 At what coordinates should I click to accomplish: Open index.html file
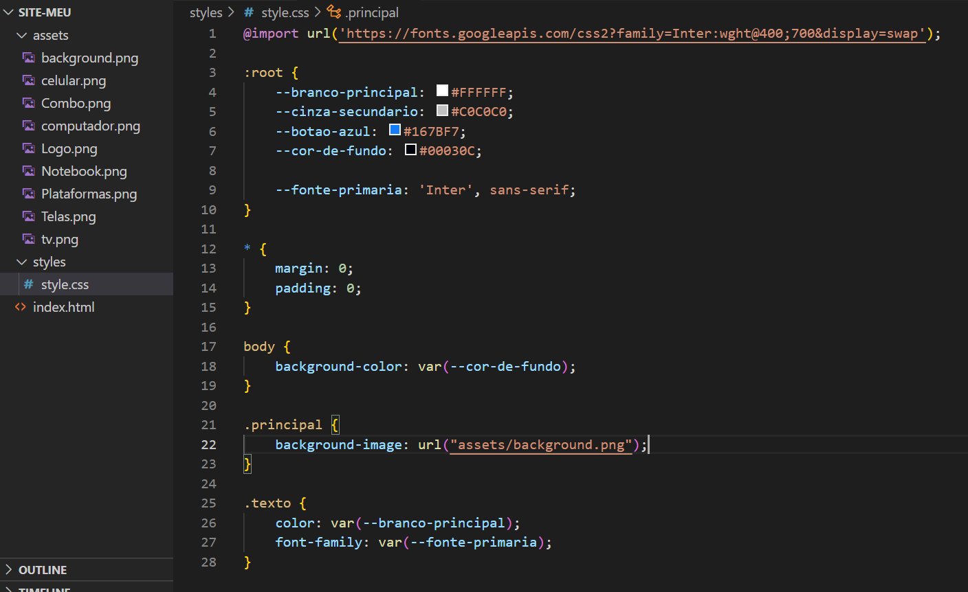tap(64, 307)
